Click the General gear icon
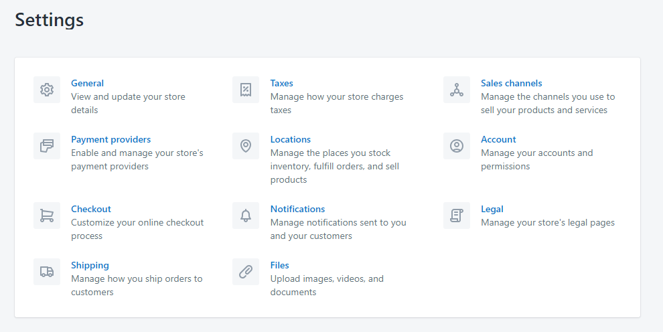 [46, 90]
